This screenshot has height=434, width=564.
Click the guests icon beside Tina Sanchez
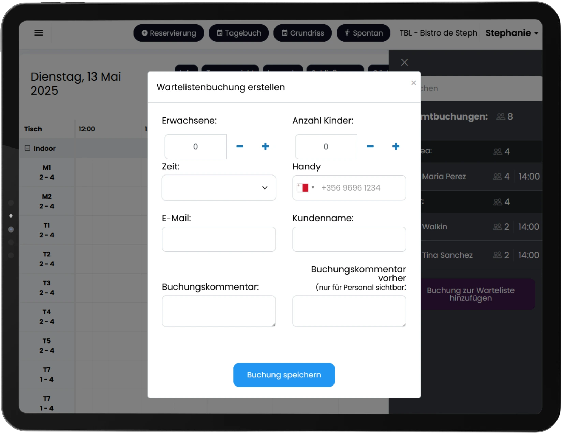498,255
